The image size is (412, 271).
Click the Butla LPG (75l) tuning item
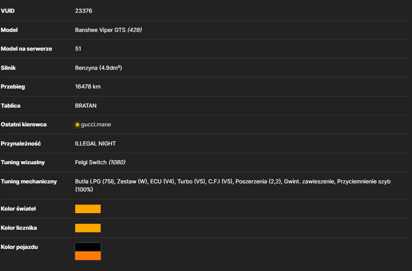95,182
